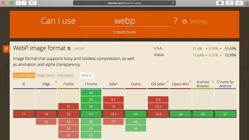249x140 pixels.
Task: Click the caniuse.com address bar
Action: coord(124,3)
